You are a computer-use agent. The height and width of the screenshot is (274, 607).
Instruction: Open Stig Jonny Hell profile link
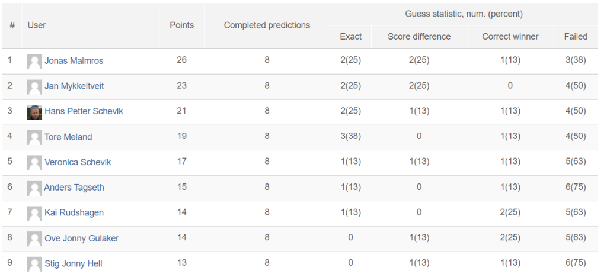(74, 263)
